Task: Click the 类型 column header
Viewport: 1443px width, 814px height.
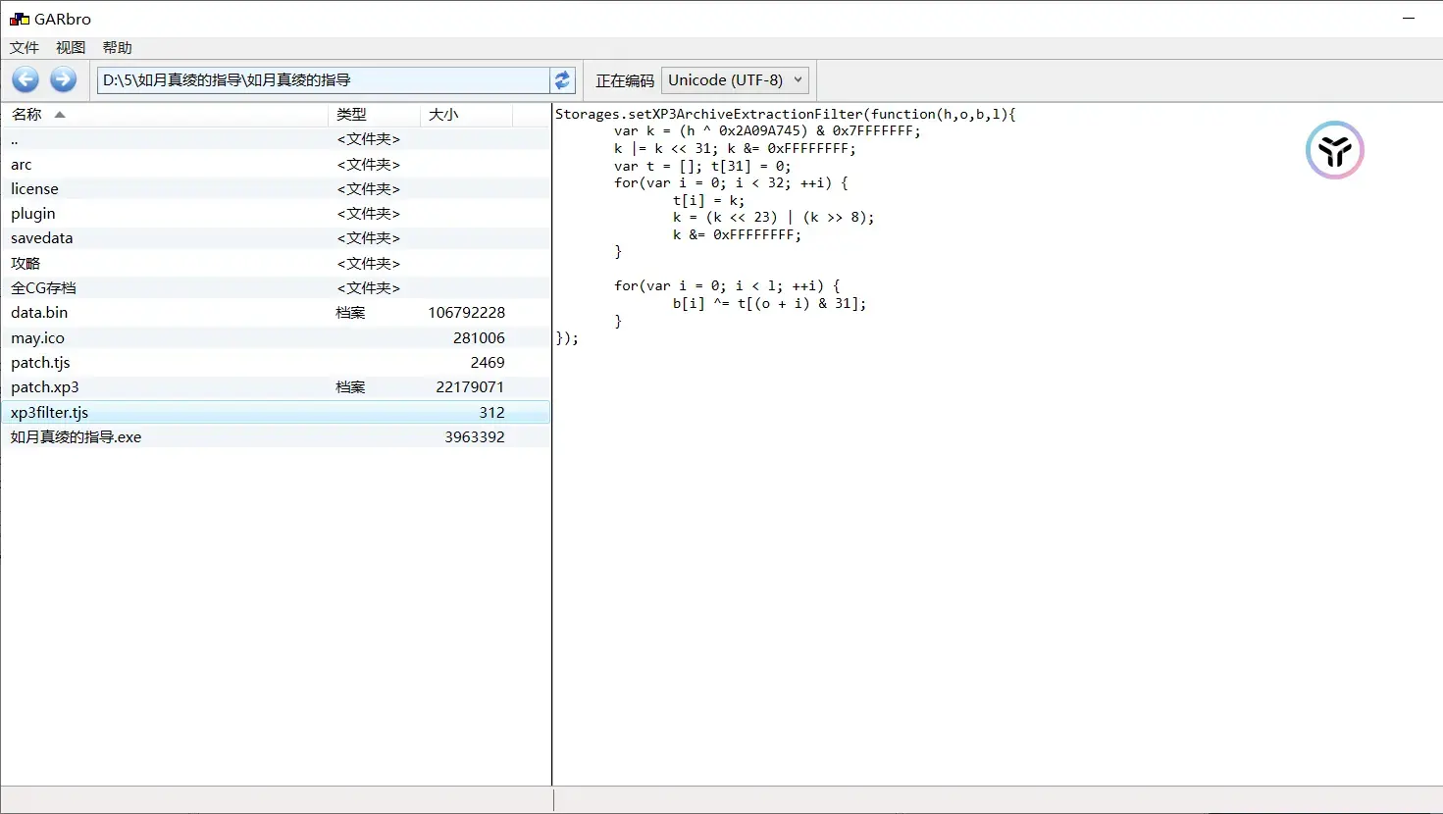Action: tap(375, 115)
